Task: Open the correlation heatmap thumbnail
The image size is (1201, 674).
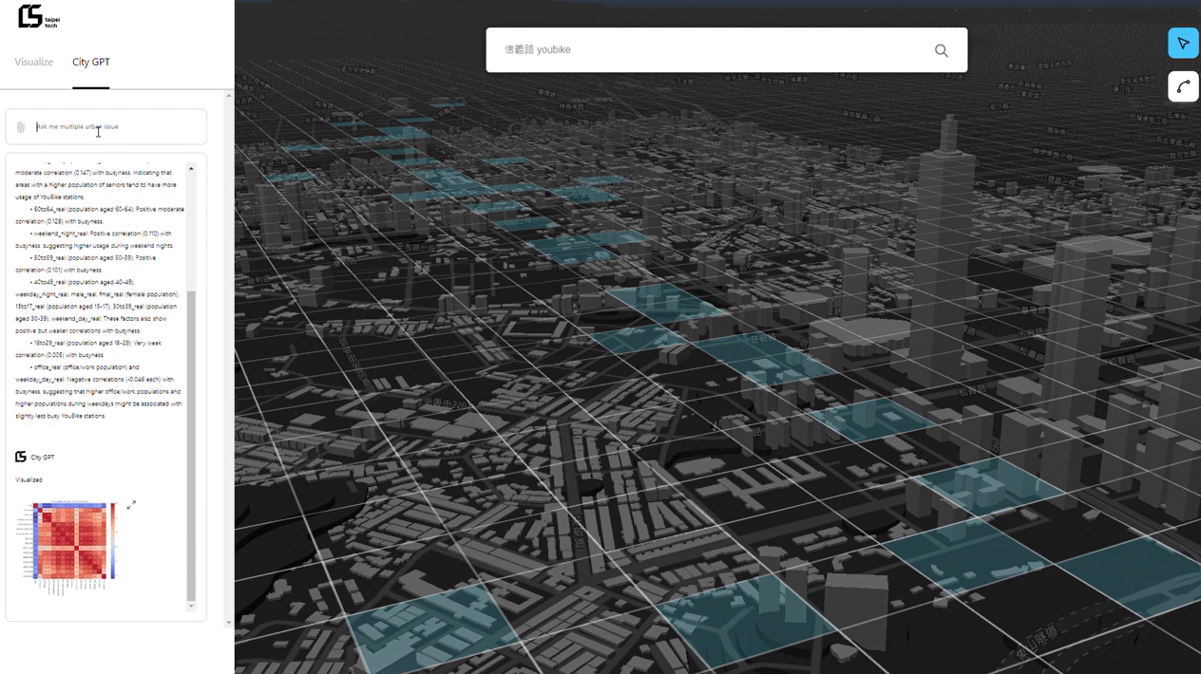Action: (69, 541)
